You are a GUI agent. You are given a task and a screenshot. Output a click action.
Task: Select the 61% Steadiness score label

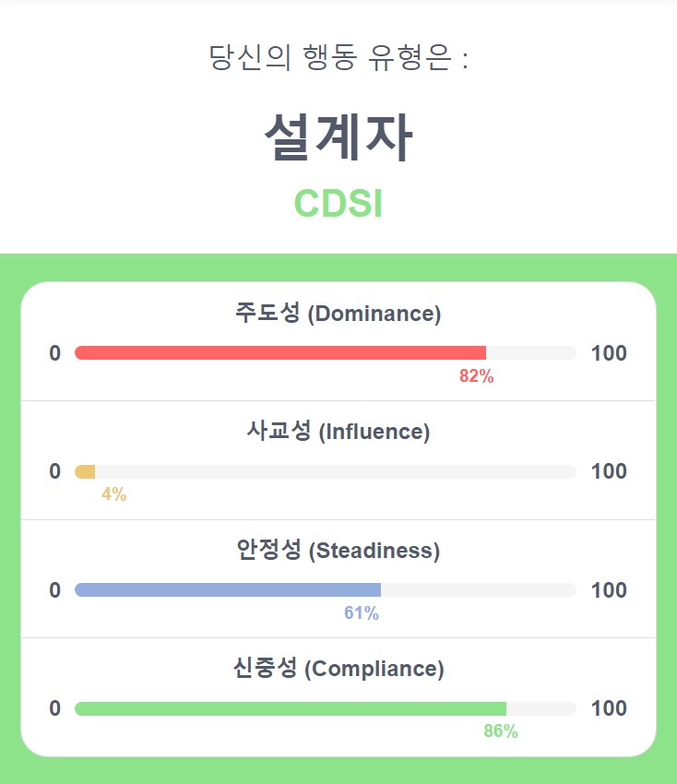[362, 613]
